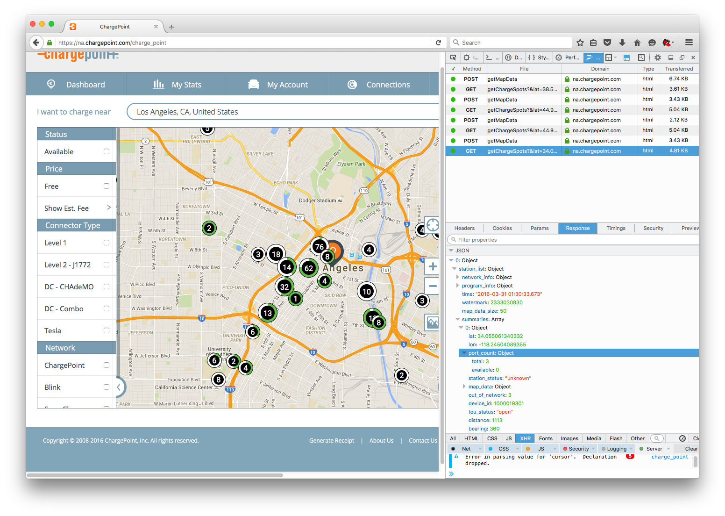The width and height of the screenshot is (725, 516).
Task: Open the bookmarks list icon
Action: pyautogui.click(x=593, y=43)
